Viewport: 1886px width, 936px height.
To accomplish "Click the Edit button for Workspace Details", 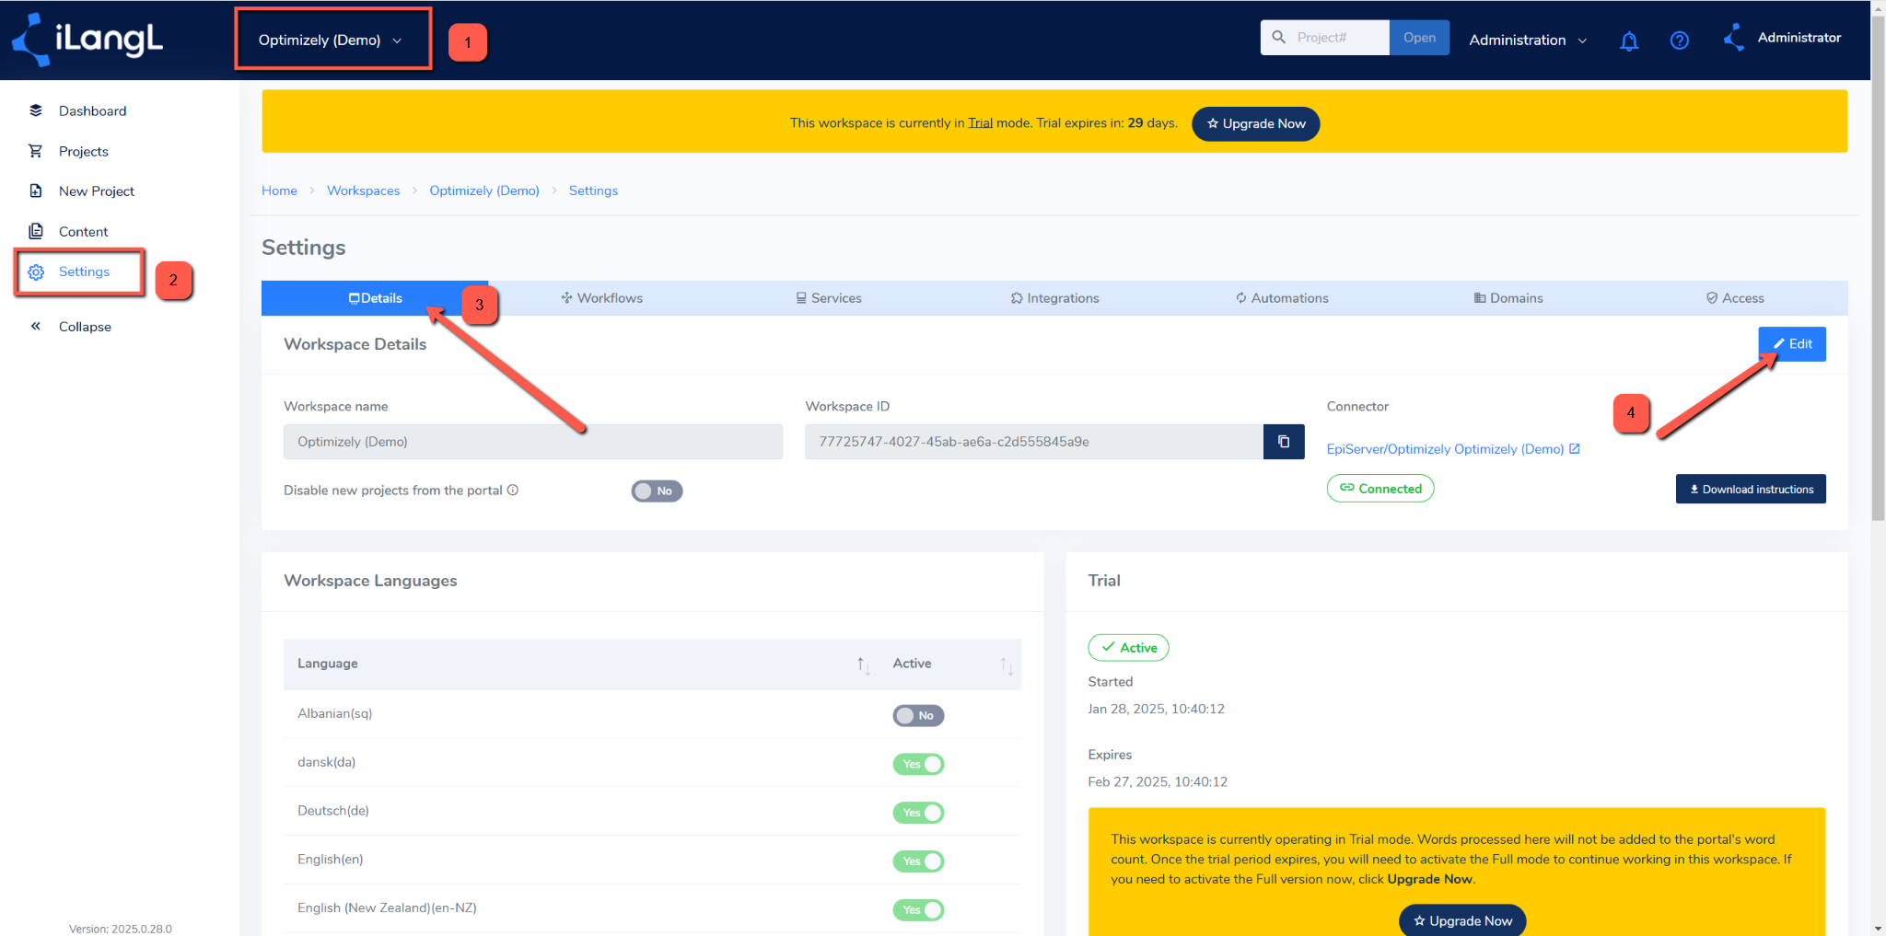I will tap(1792, 344).
